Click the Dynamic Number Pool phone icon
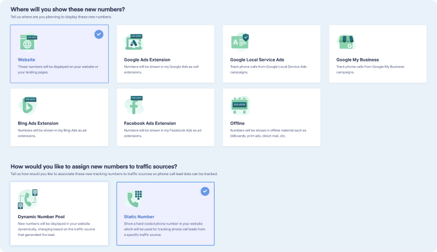Viewport: 437px width, 252px height. click(28, 199)
